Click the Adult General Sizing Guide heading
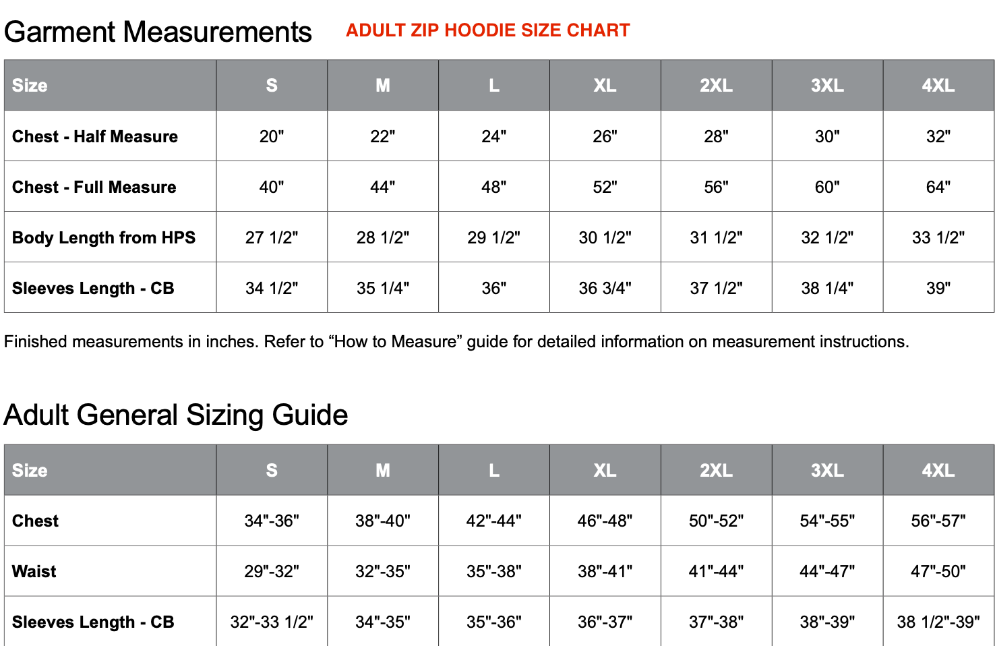Viewport: 995px width, 646px height. (176, 415)
